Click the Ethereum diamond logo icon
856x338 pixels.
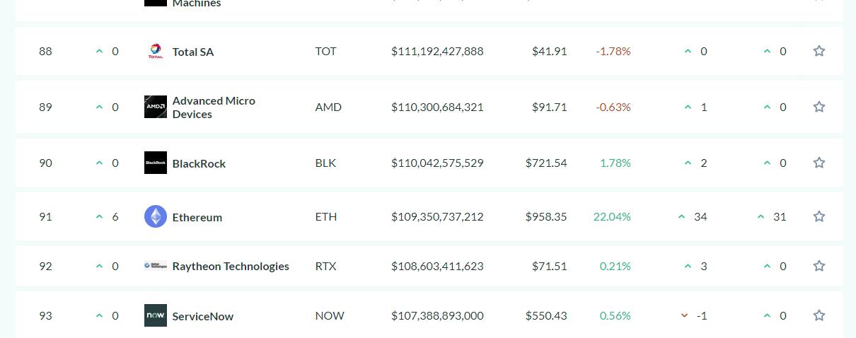(x=156, y=216)
